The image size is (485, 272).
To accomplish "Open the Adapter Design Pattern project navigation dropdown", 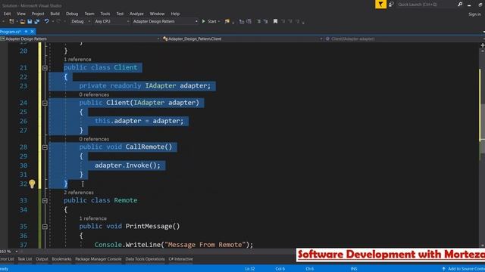I will tap(80, 39).
